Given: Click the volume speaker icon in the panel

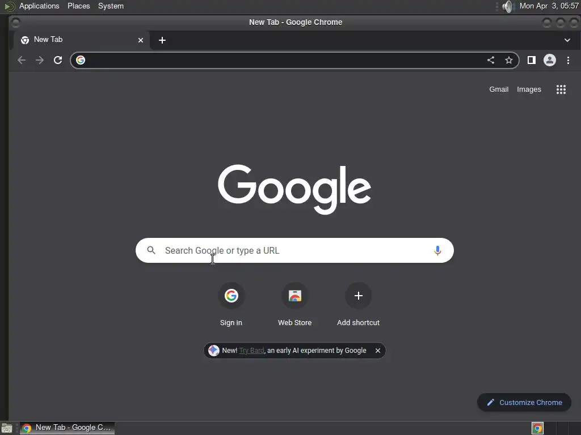Looking at the screenshot, I should coord(508,6).
